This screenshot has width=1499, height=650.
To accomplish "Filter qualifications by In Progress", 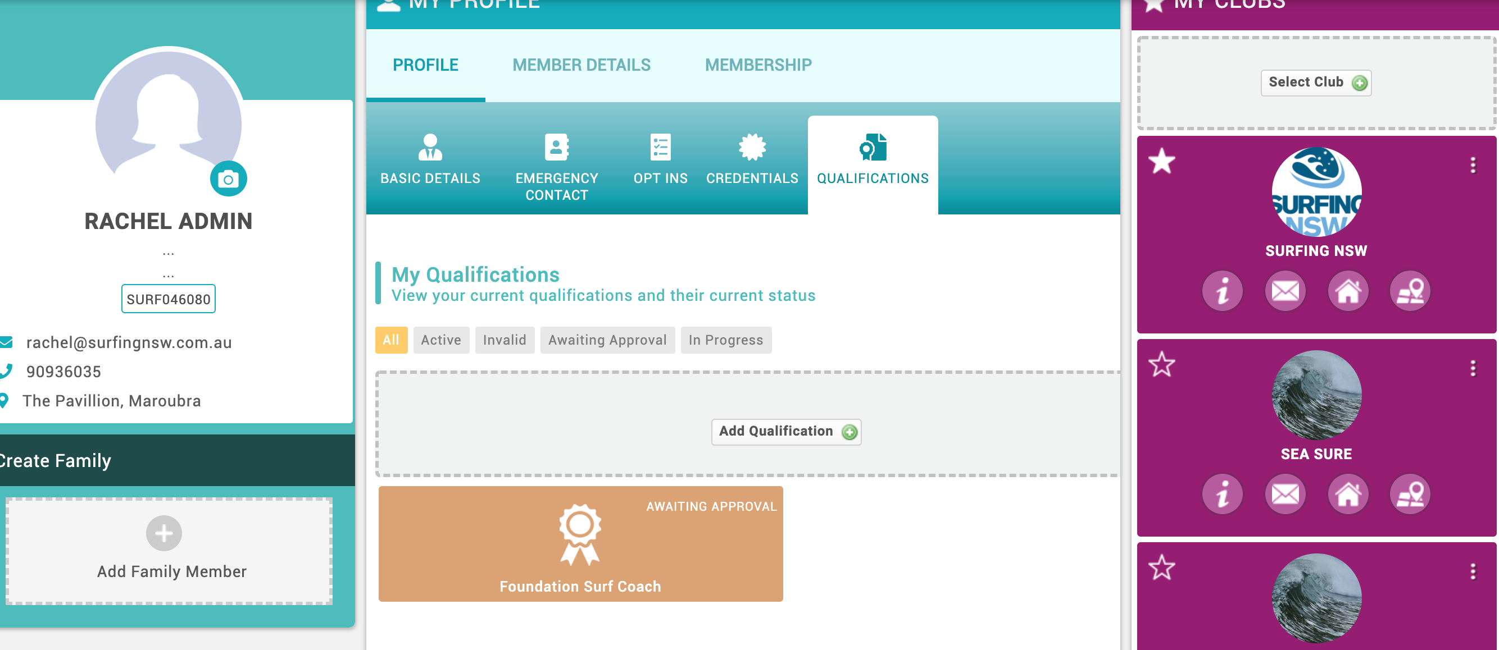I will pos(726,340).
